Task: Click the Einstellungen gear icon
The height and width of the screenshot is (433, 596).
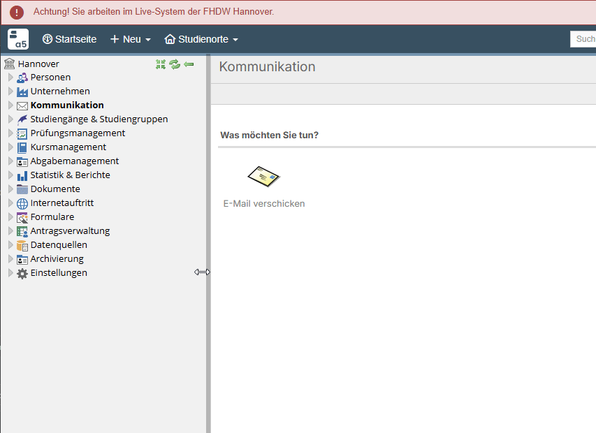Action: (22, 273)
